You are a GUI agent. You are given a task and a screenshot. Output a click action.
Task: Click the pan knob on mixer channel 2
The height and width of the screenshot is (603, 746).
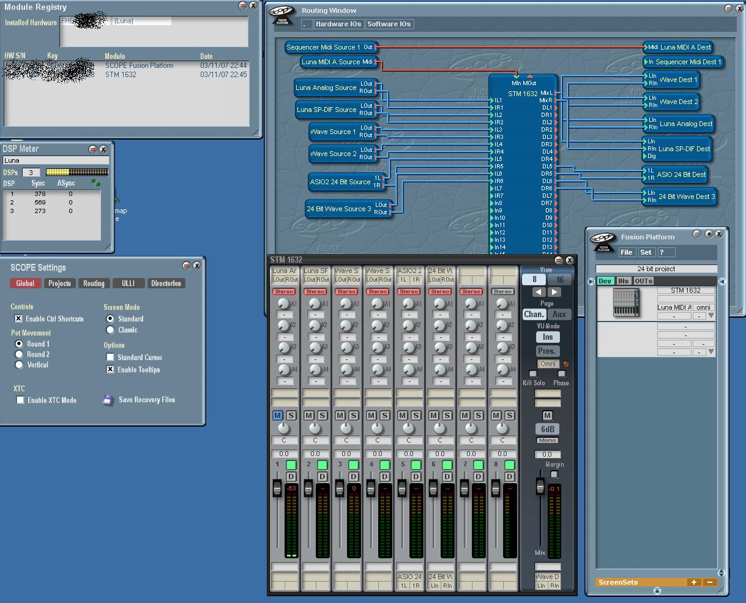315,429
